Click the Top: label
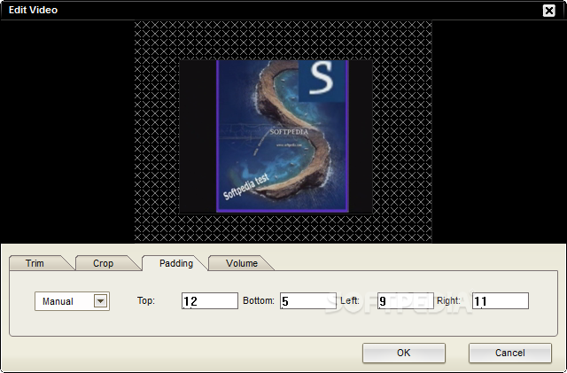 (145, 300)
